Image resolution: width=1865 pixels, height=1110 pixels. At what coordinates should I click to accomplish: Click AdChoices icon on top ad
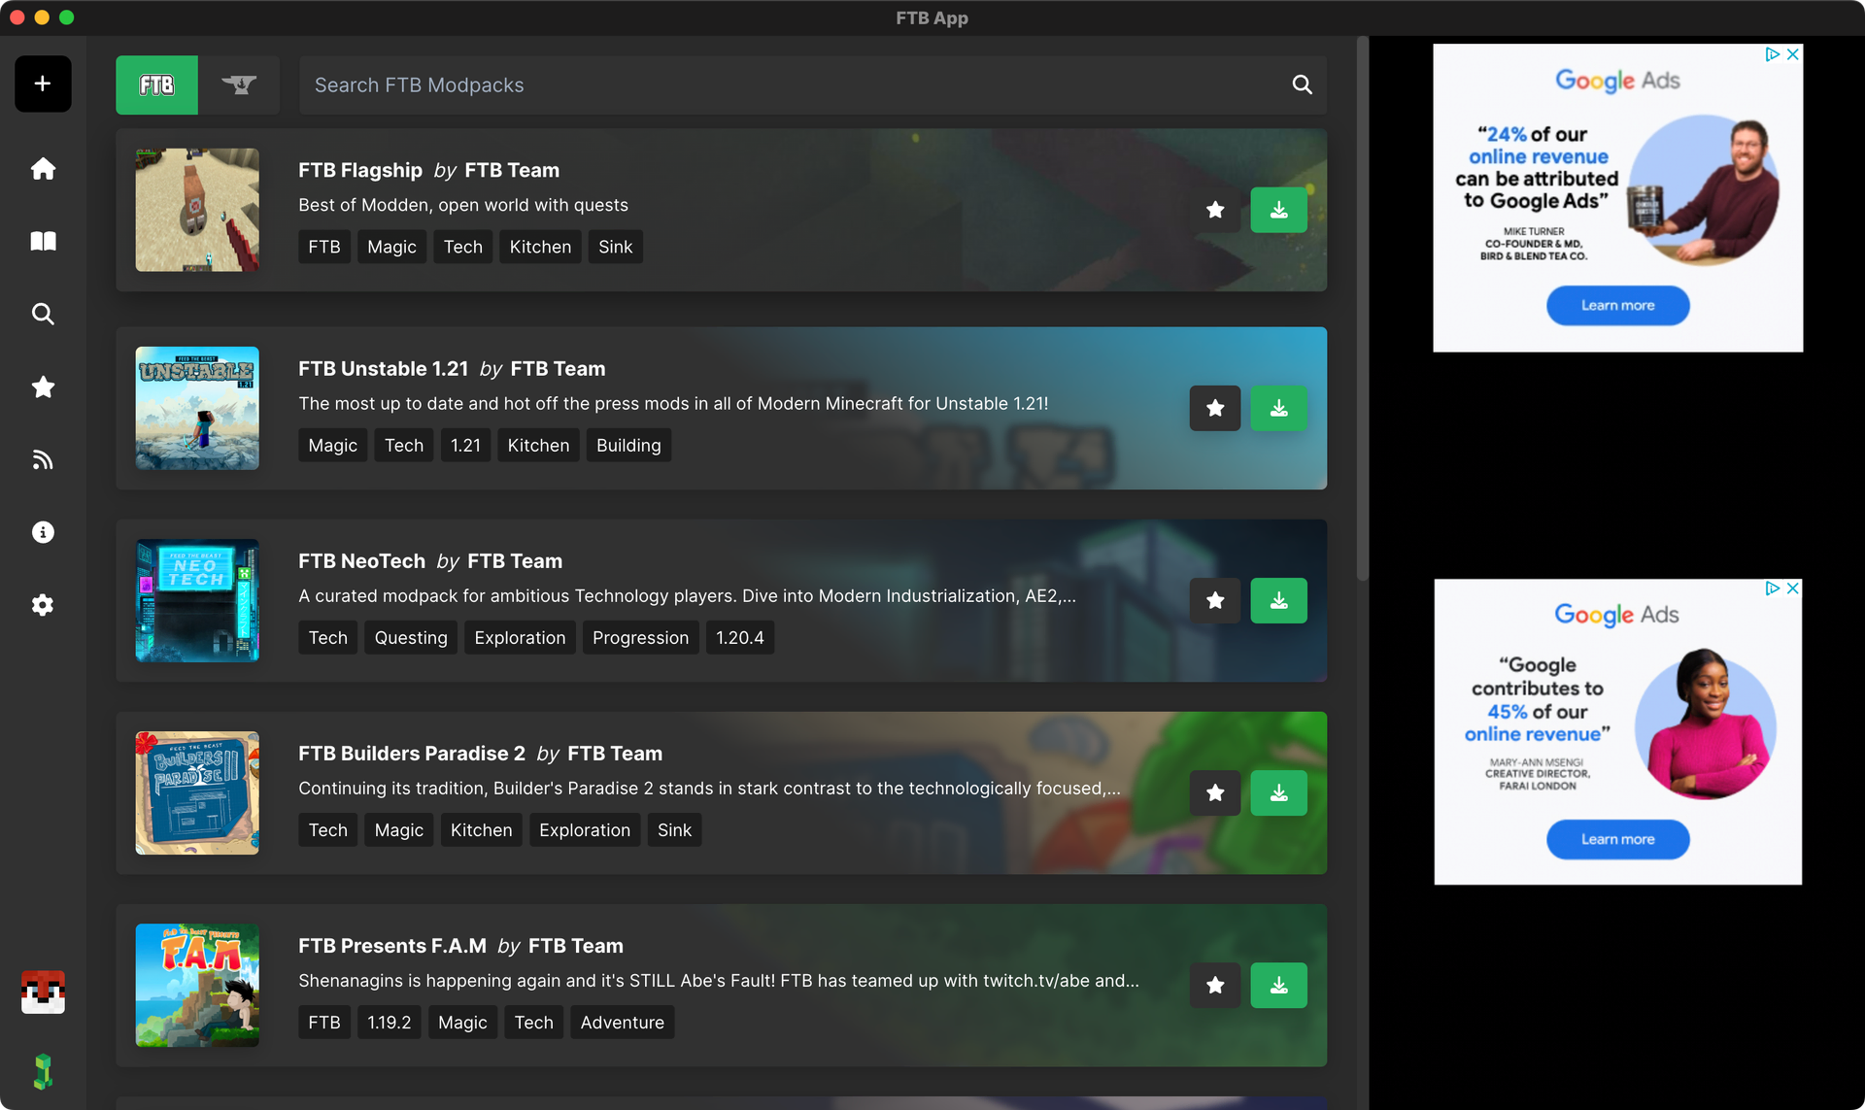pyautogui.click(x=1773, y=54)
